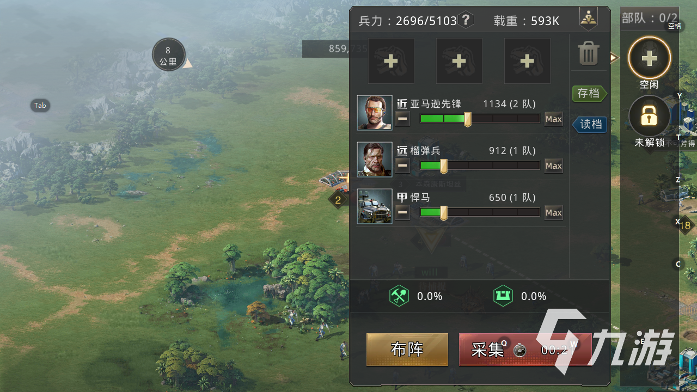This screenshot has width=697, height=392.
Task: Start gathering with the 采集 button
Action: [x=525, y=350]
